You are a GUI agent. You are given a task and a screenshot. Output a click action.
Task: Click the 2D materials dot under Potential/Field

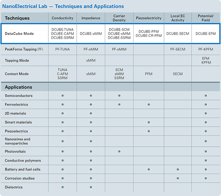click(205, 113)
